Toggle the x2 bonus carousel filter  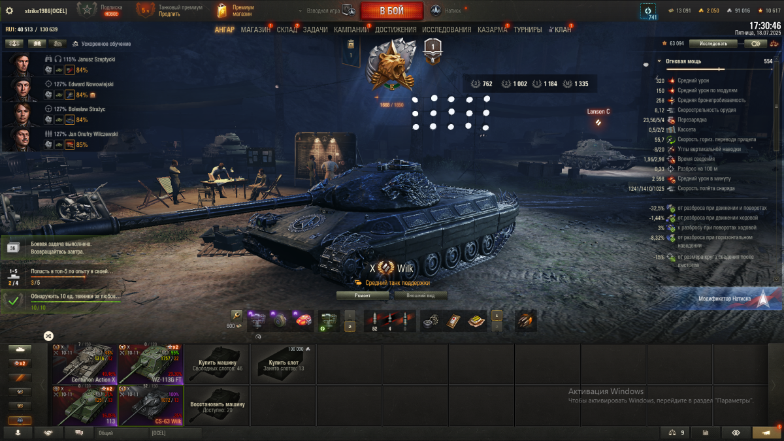[20, 363]
